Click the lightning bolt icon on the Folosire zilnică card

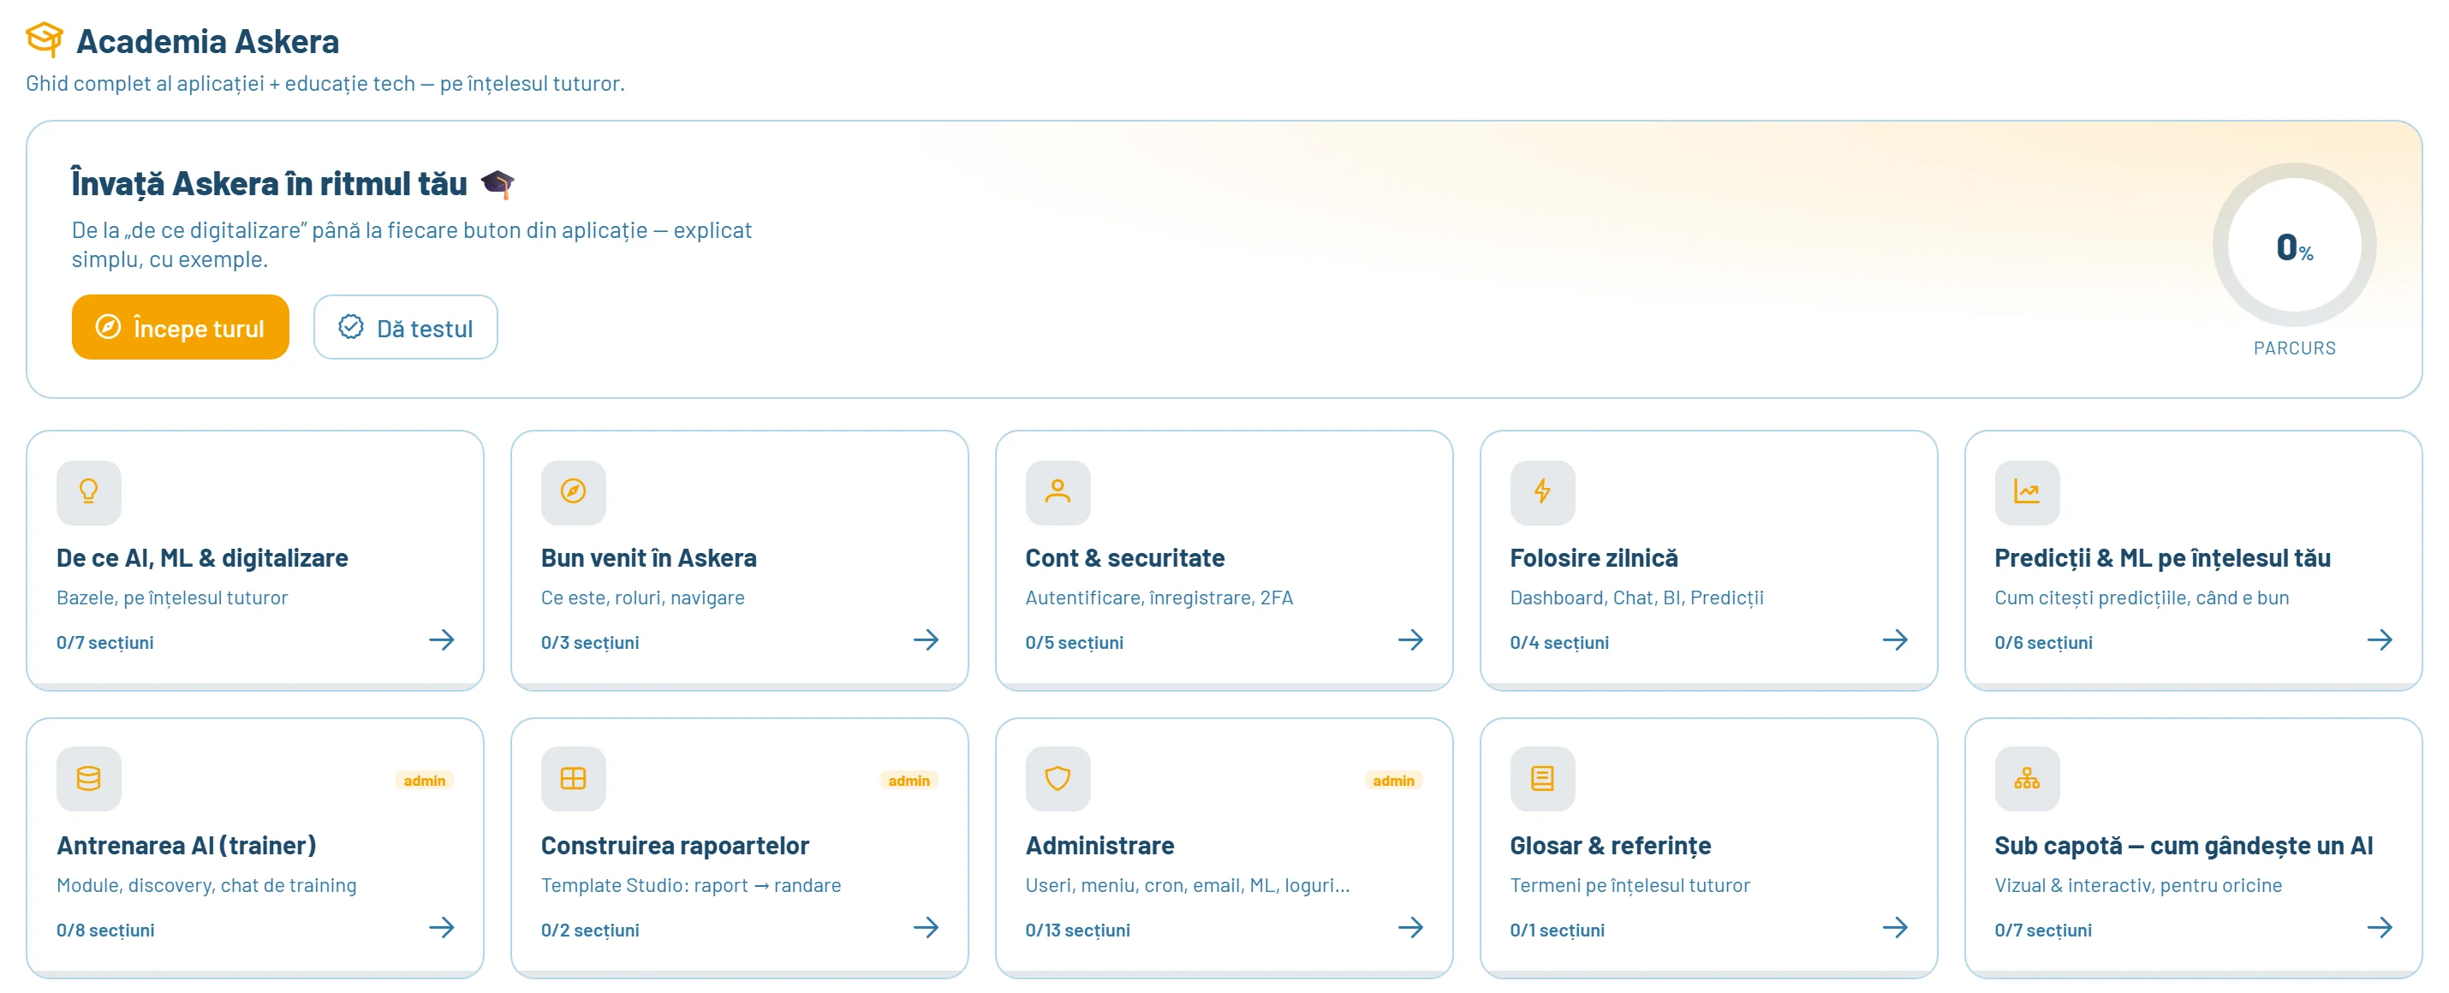click(1542, 491)
